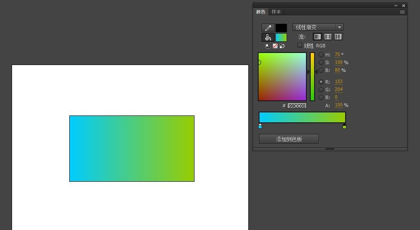Collapse the panel with double-arrow icon
420x230 pixels.
pyautogui.click(x=396, y=6)
